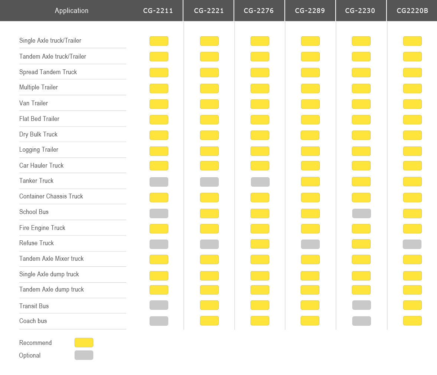Click gray Refuse Truck marker under CG-2221
Viewport: 437px width, 375px height.
(x=209, y=244)
